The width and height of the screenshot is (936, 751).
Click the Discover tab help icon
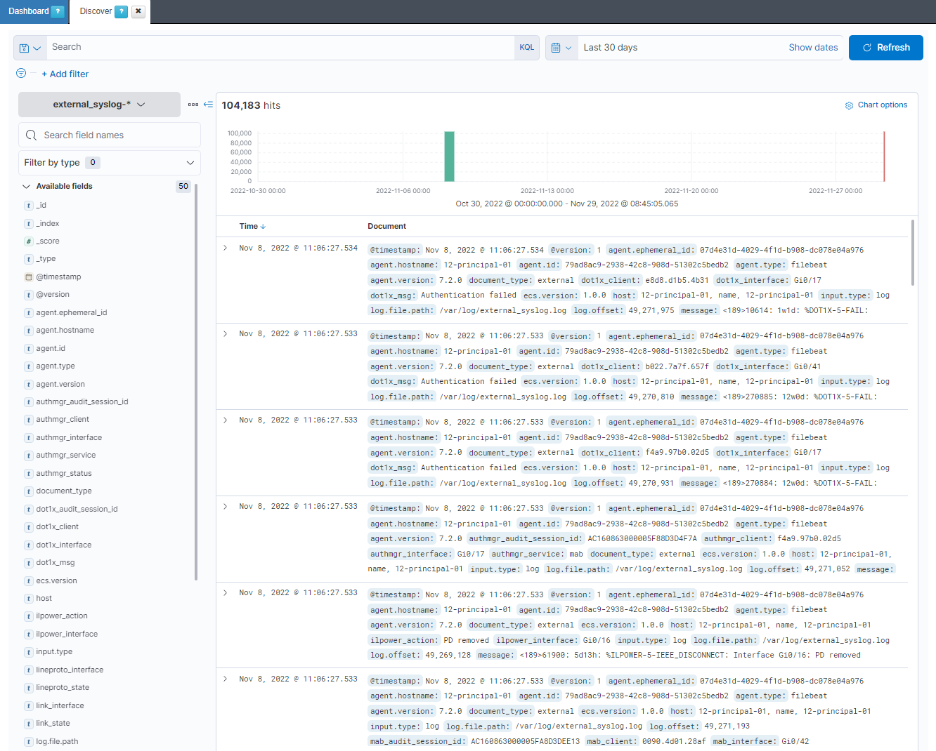(x=121, y=11)
